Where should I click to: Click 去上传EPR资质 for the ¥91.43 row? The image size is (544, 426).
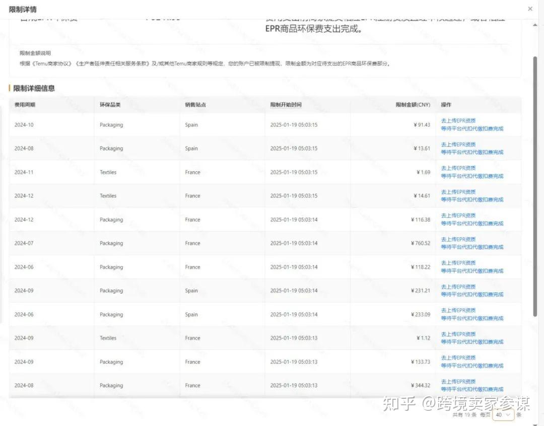pos(458,121)
